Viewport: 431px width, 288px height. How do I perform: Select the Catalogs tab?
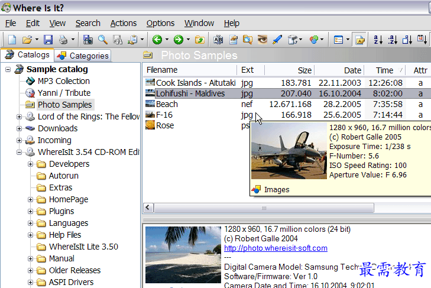pos(27,55)
